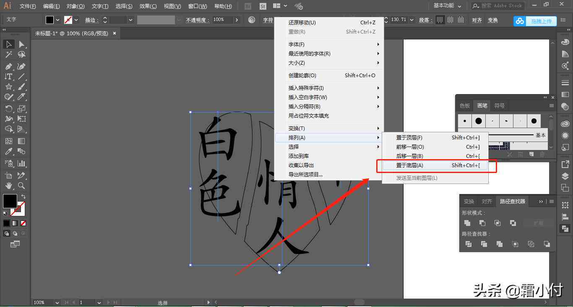The width and height of the screenshot is (573, 307).
Task: Select the Line Segment tool
Action: [x=21, y=76]
